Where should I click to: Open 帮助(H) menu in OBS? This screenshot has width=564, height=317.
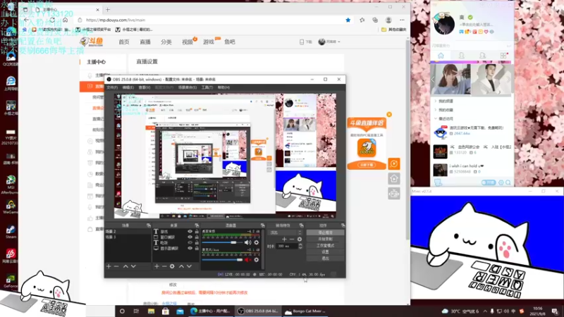(x=223, y=87)
